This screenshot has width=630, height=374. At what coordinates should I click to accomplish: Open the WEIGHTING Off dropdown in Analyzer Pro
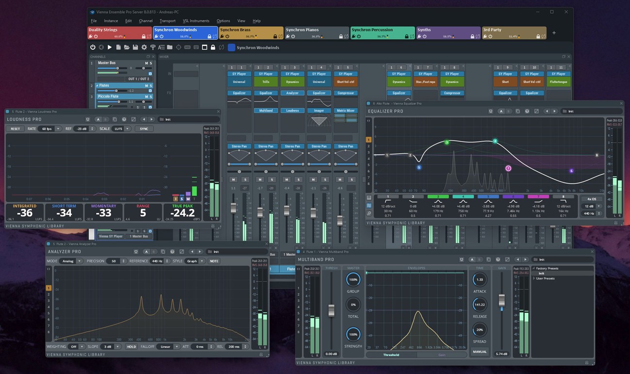coord(77,347)
